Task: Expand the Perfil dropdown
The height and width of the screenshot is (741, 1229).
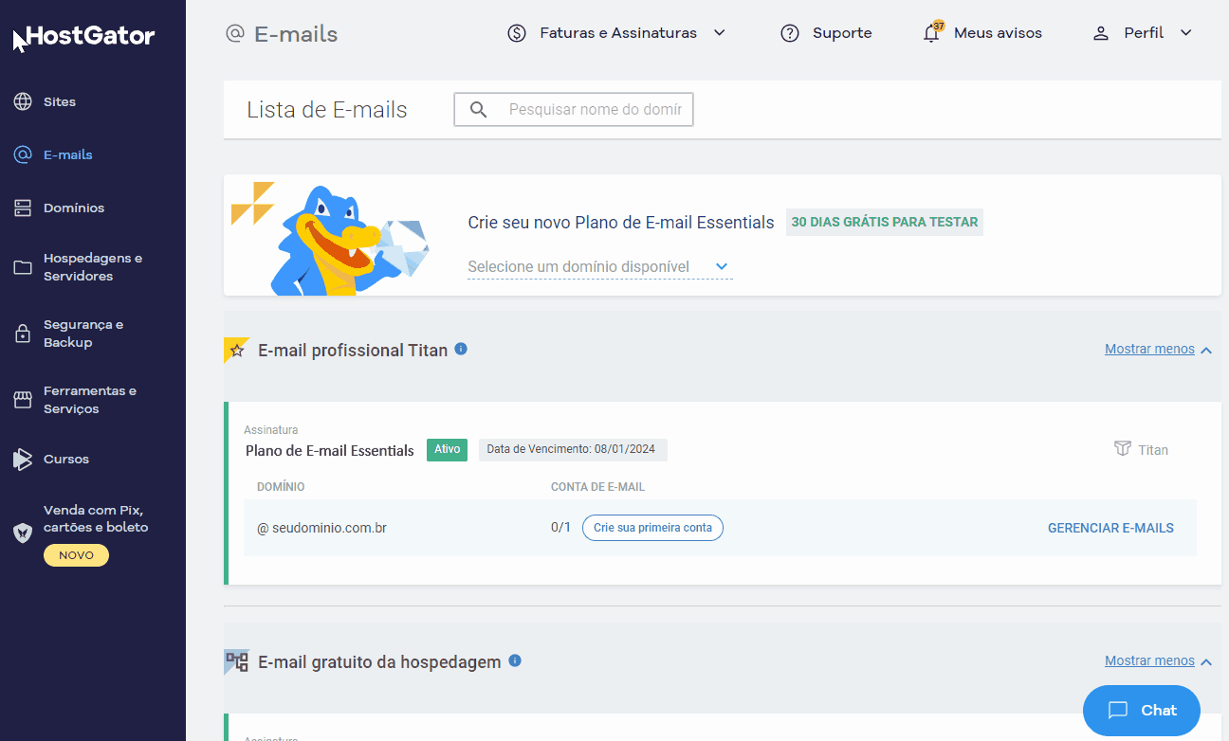Action: pos(1142,33)
